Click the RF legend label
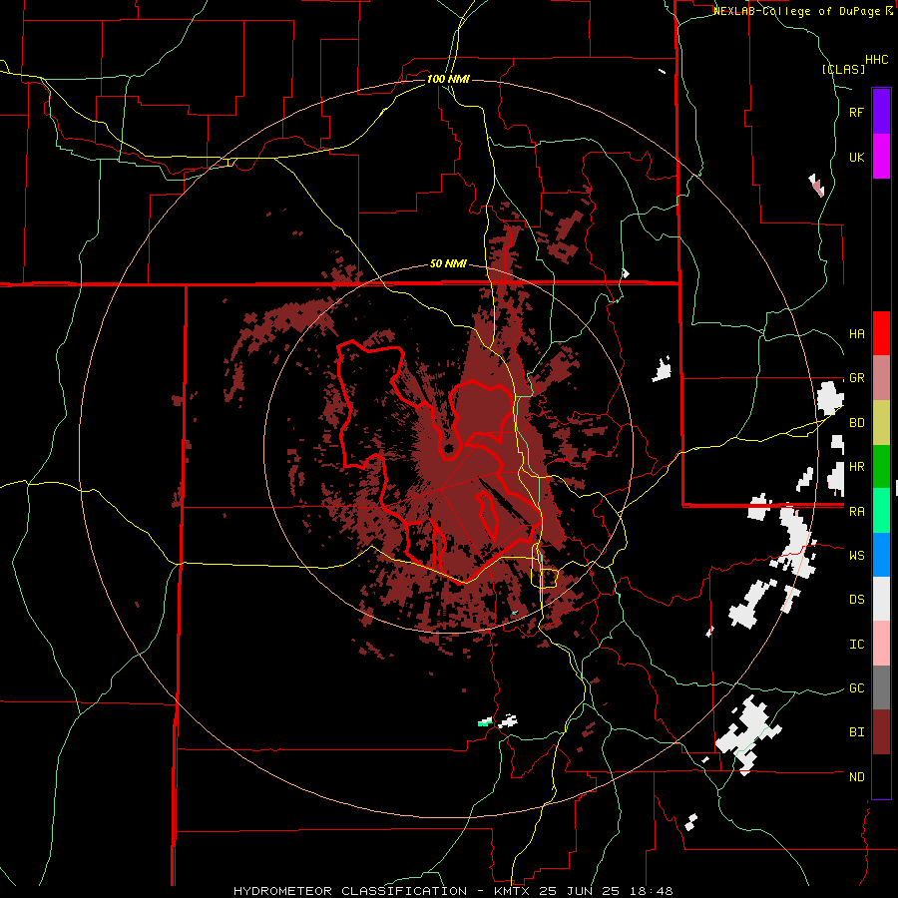Screen dimensions: 898x898 click(856, 112)
